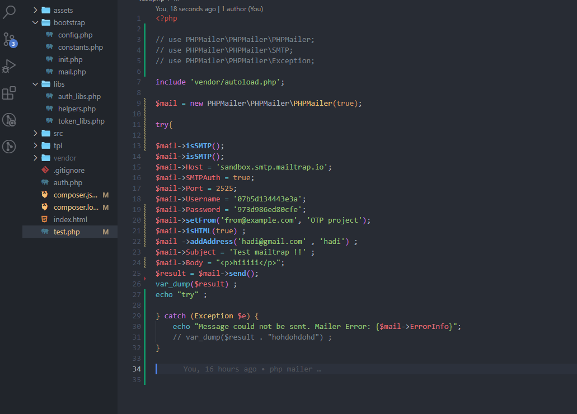Screen dimensions: 577x414
Task: Open the Extensions view
Action: click(x=9, y=93)
